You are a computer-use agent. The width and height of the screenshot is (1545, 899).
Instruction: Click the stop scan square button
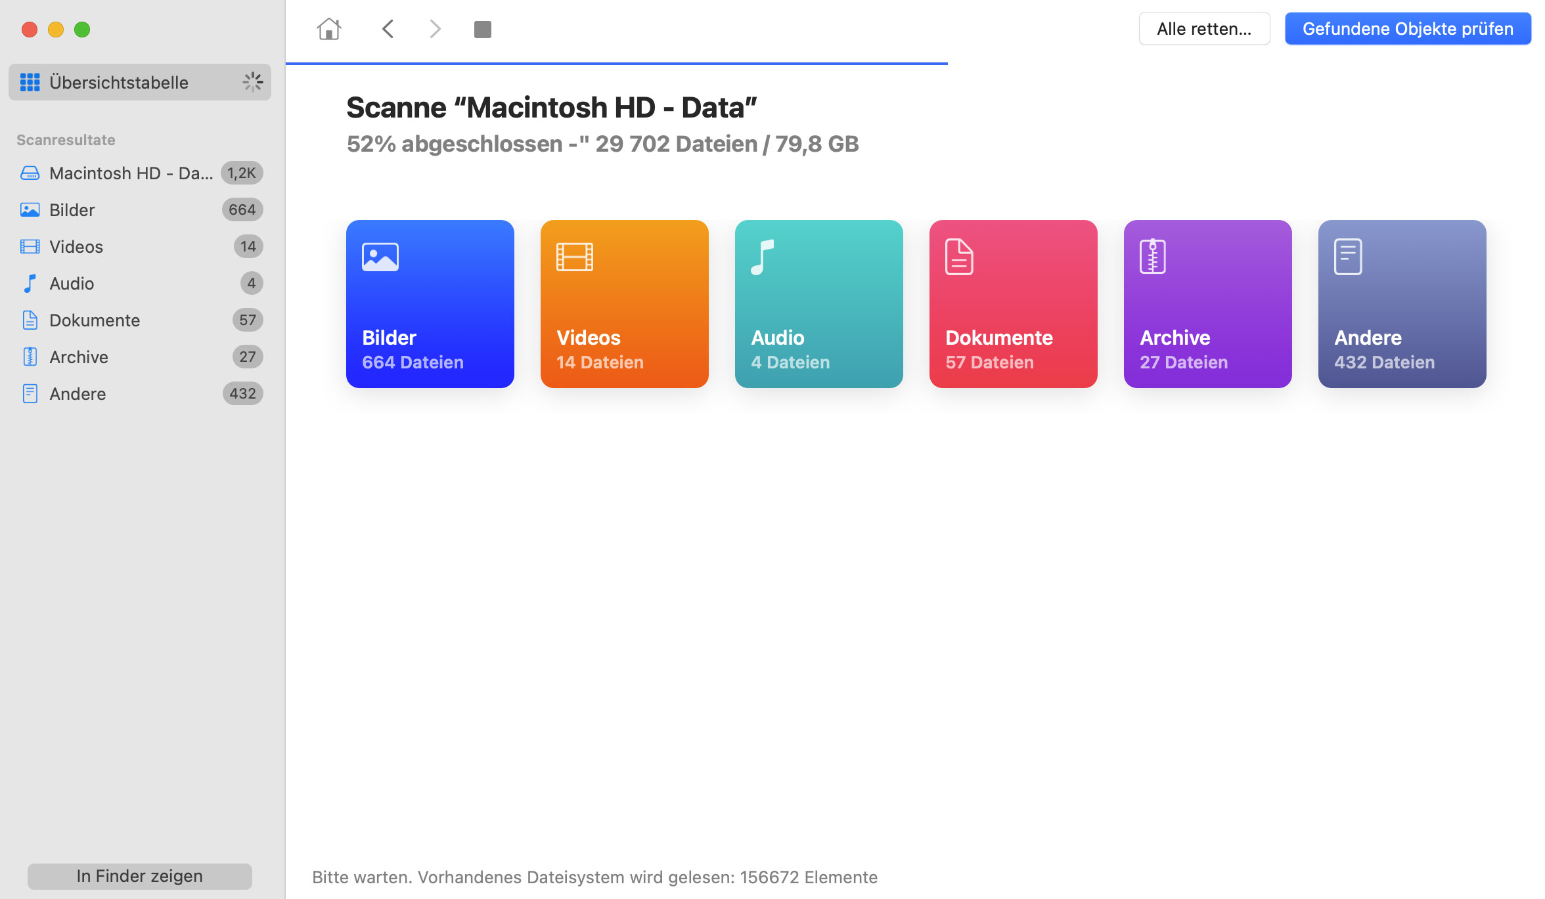click(x=483, y=29)
